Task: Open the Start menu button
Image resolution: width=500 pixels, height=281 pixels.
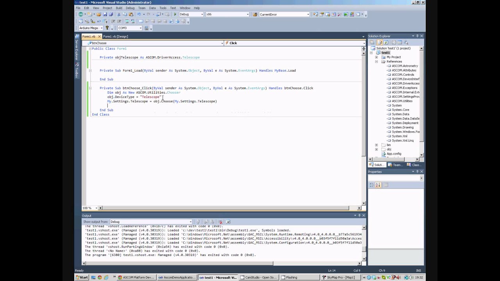Action: pos(82,277)
